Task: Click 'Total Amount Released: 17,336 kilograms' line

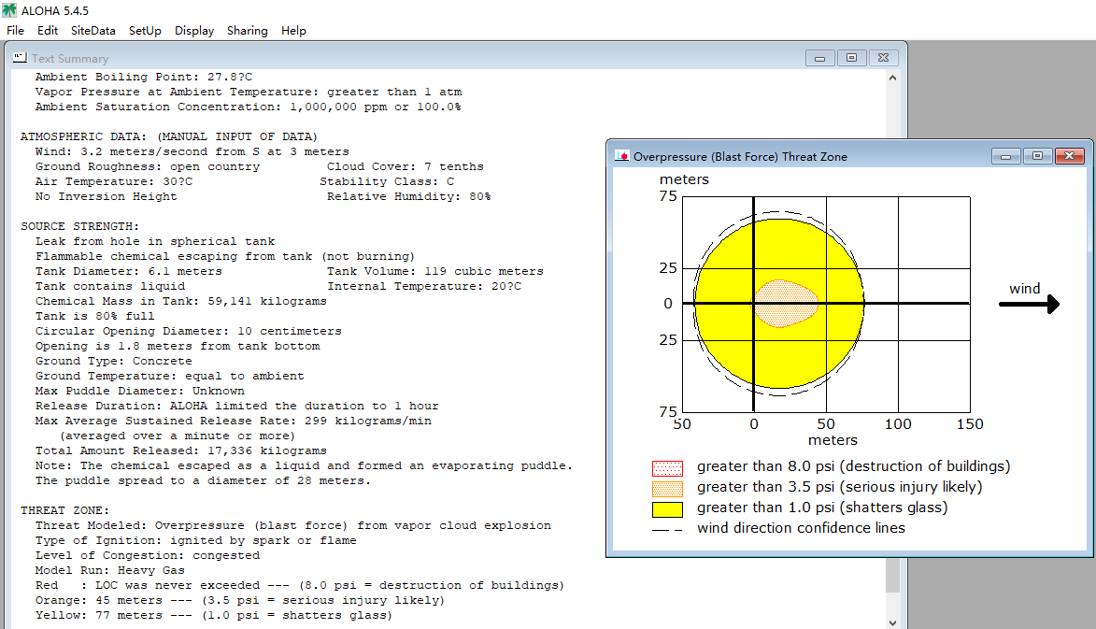Action: (180, 450)
